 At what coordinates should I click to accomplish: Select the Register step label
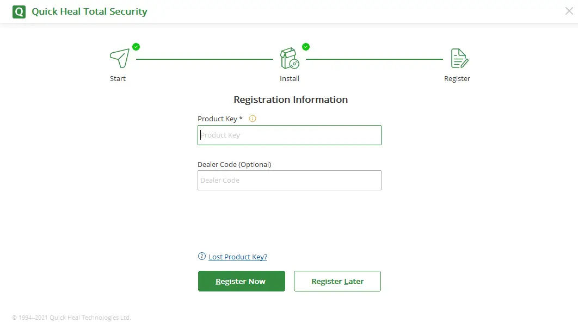pos(457,78)
